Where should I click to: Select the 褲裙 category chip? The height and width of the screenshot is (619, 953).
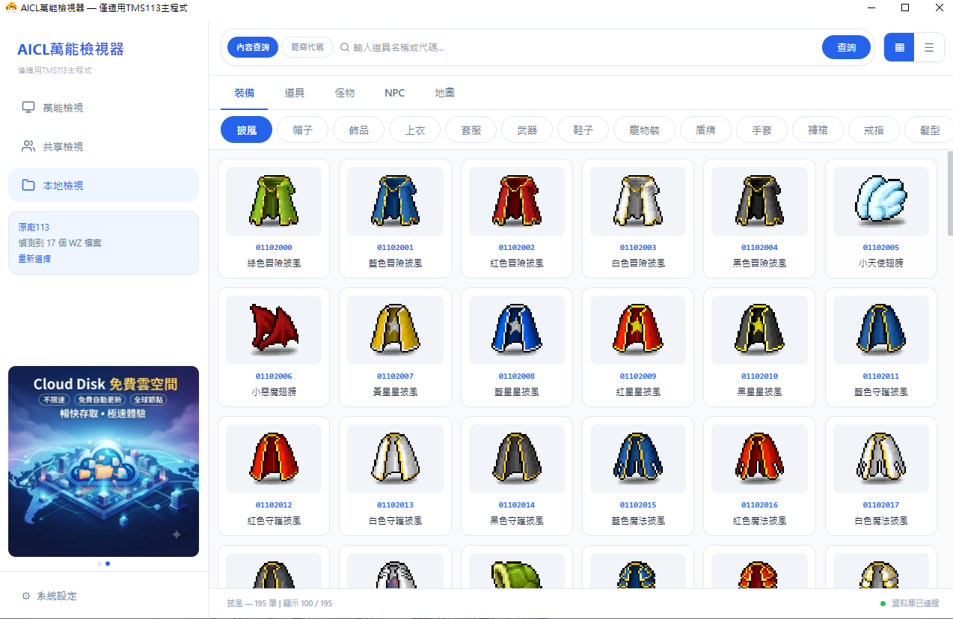coord(818,129)
